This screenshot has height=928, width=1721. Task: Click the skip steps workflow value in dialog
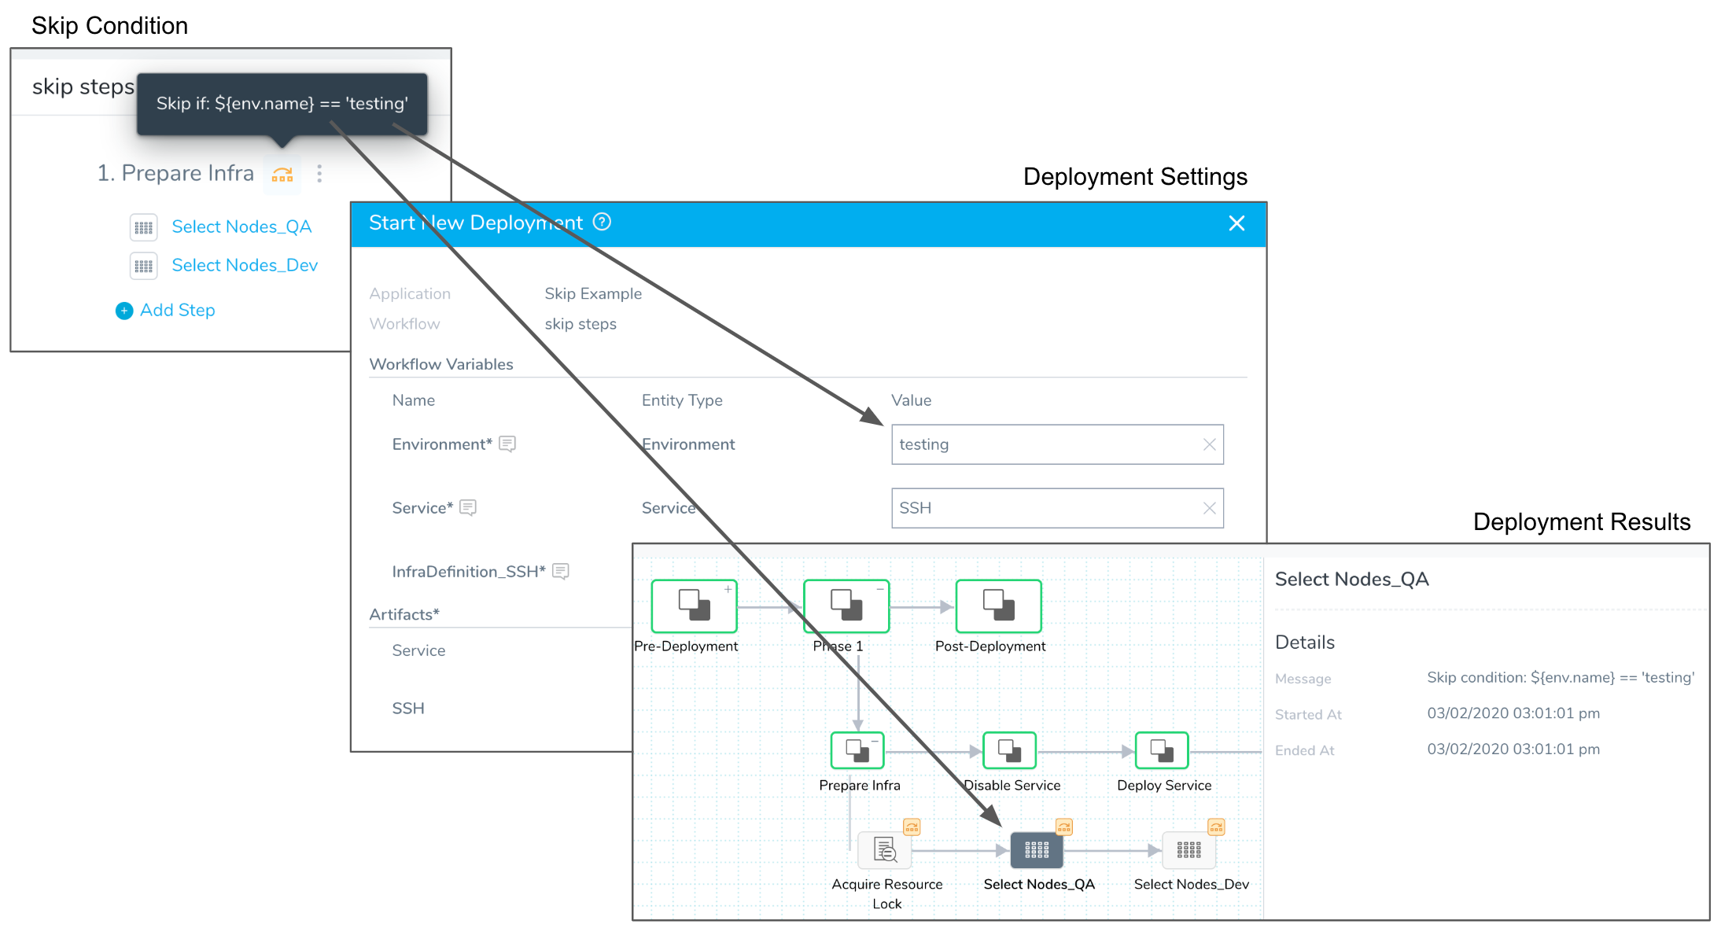point(580,324)
